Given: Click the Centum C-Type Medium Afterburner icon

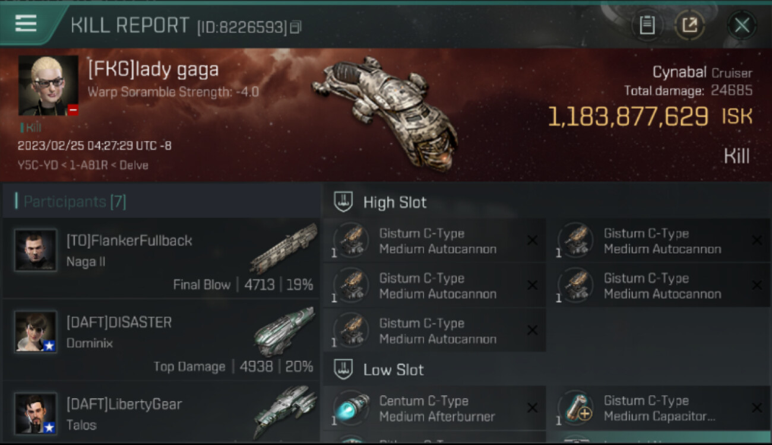Looking at the screenshot, I should (x=351, y=408).
